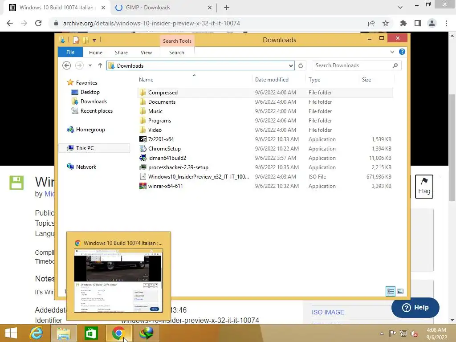Select Homegroup in navigation pane
This screenshot has height=342, width=456.
[90, 130]
